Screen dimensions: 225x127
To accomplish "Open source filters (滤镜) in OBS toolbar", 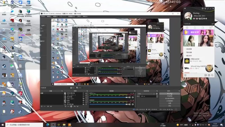I will coord(79,88).
